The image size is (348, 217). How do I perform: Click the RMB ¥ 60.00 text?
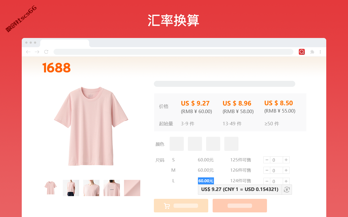coord(196,111)
